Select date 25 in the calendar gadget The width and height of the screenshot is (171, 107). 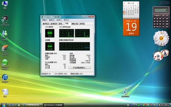click(x=138, y=13)
